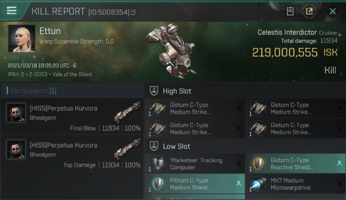Select Ettun's character portrait
The image size is (346, 200).
pos(22,38)
